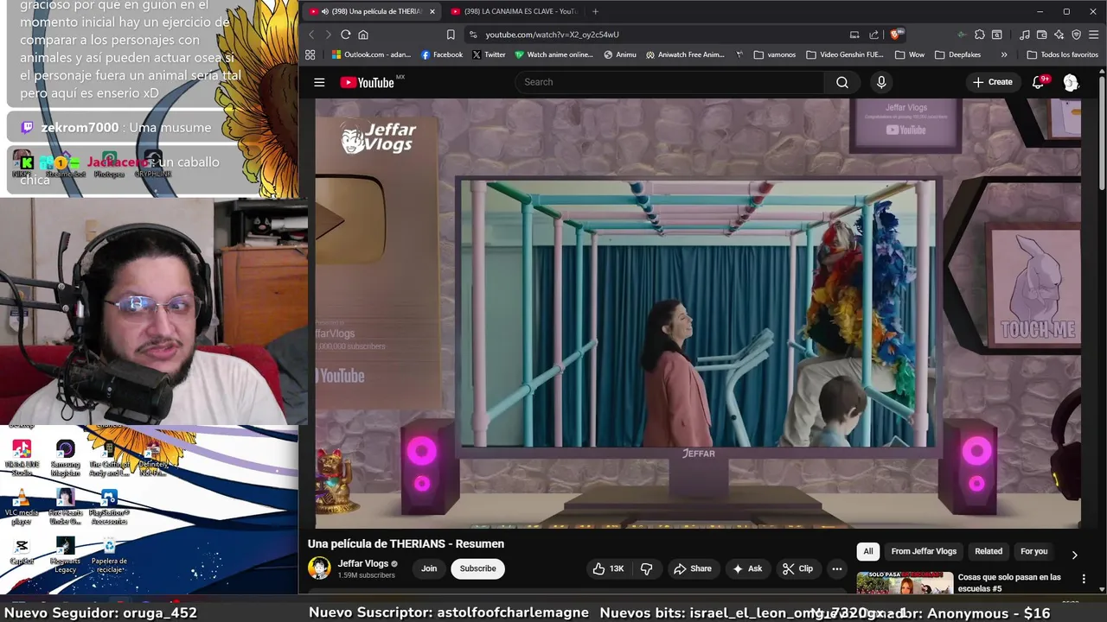Open Facebook bookmark
The height and width of the screenshot is (622, 1107).
pos(441,54)
